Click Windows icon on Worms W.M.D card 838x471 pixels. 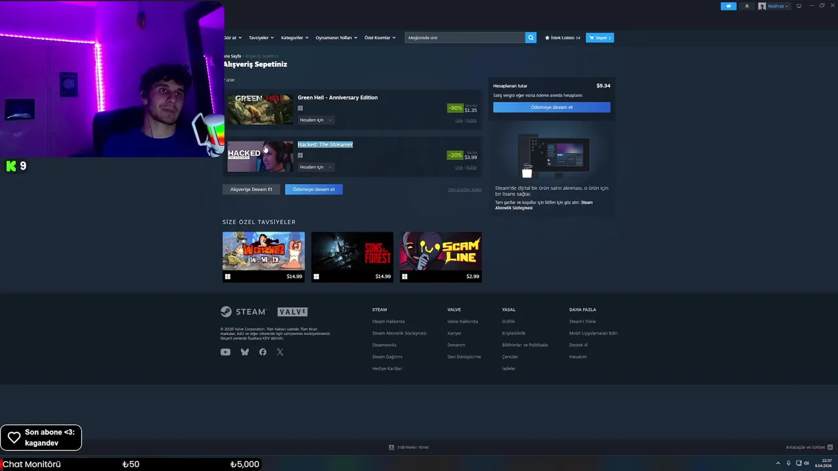(x=228, y=277)
